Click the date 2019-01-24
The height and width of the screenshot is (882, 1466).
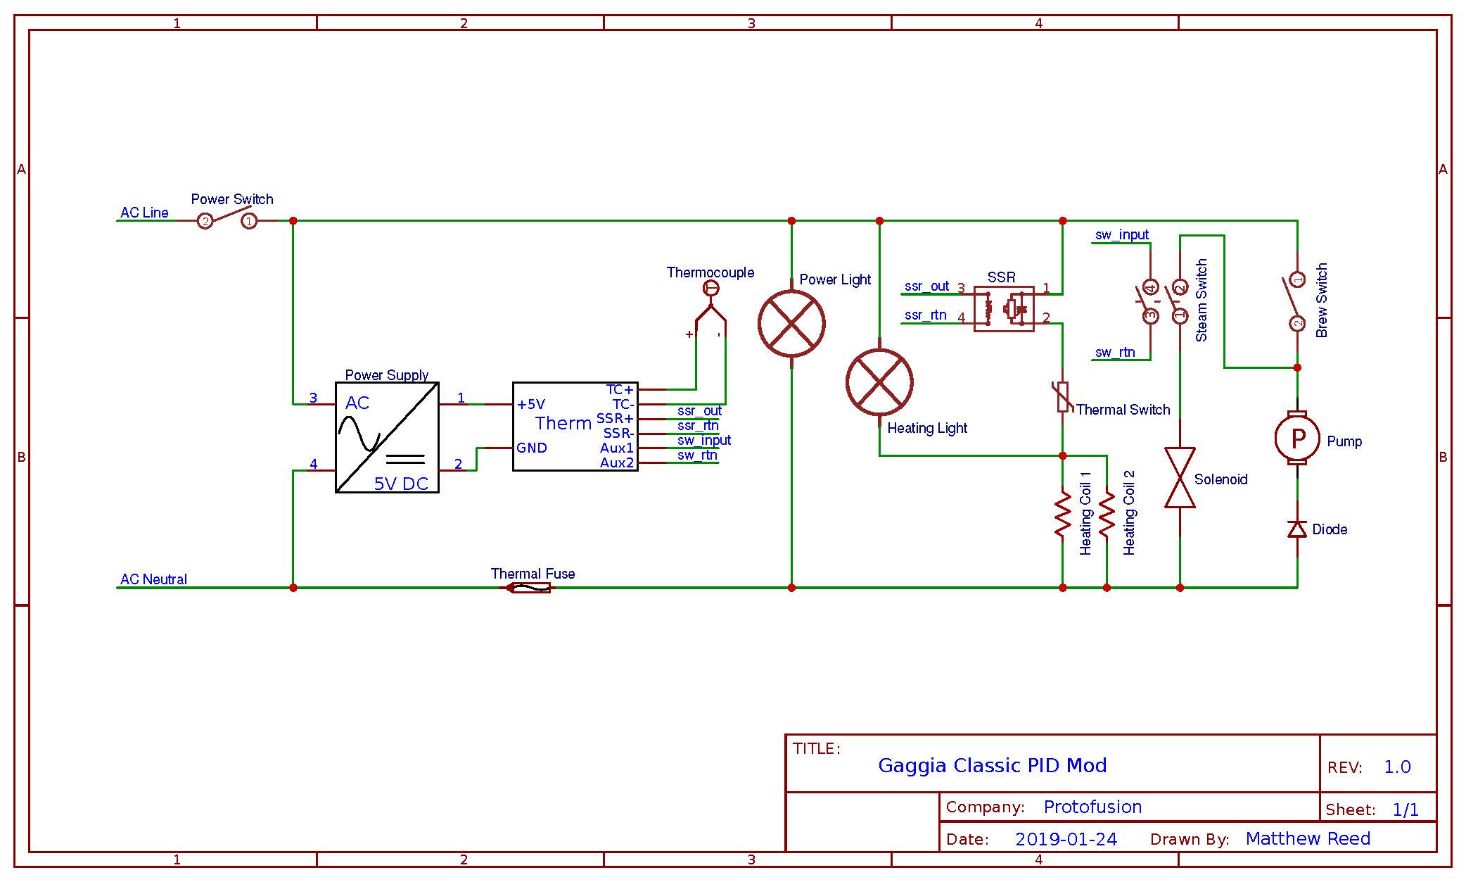point(1066,839)
